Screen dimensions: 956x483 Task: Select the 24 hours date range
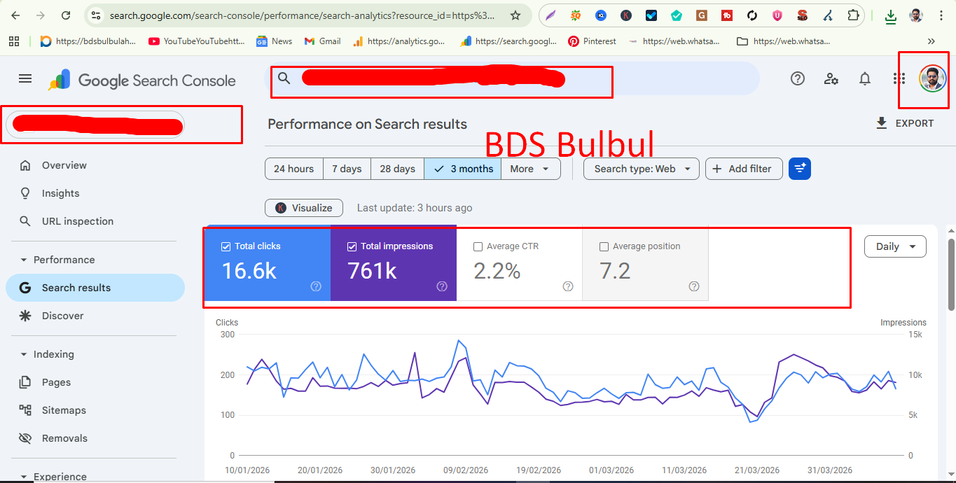tap(293, 169)
